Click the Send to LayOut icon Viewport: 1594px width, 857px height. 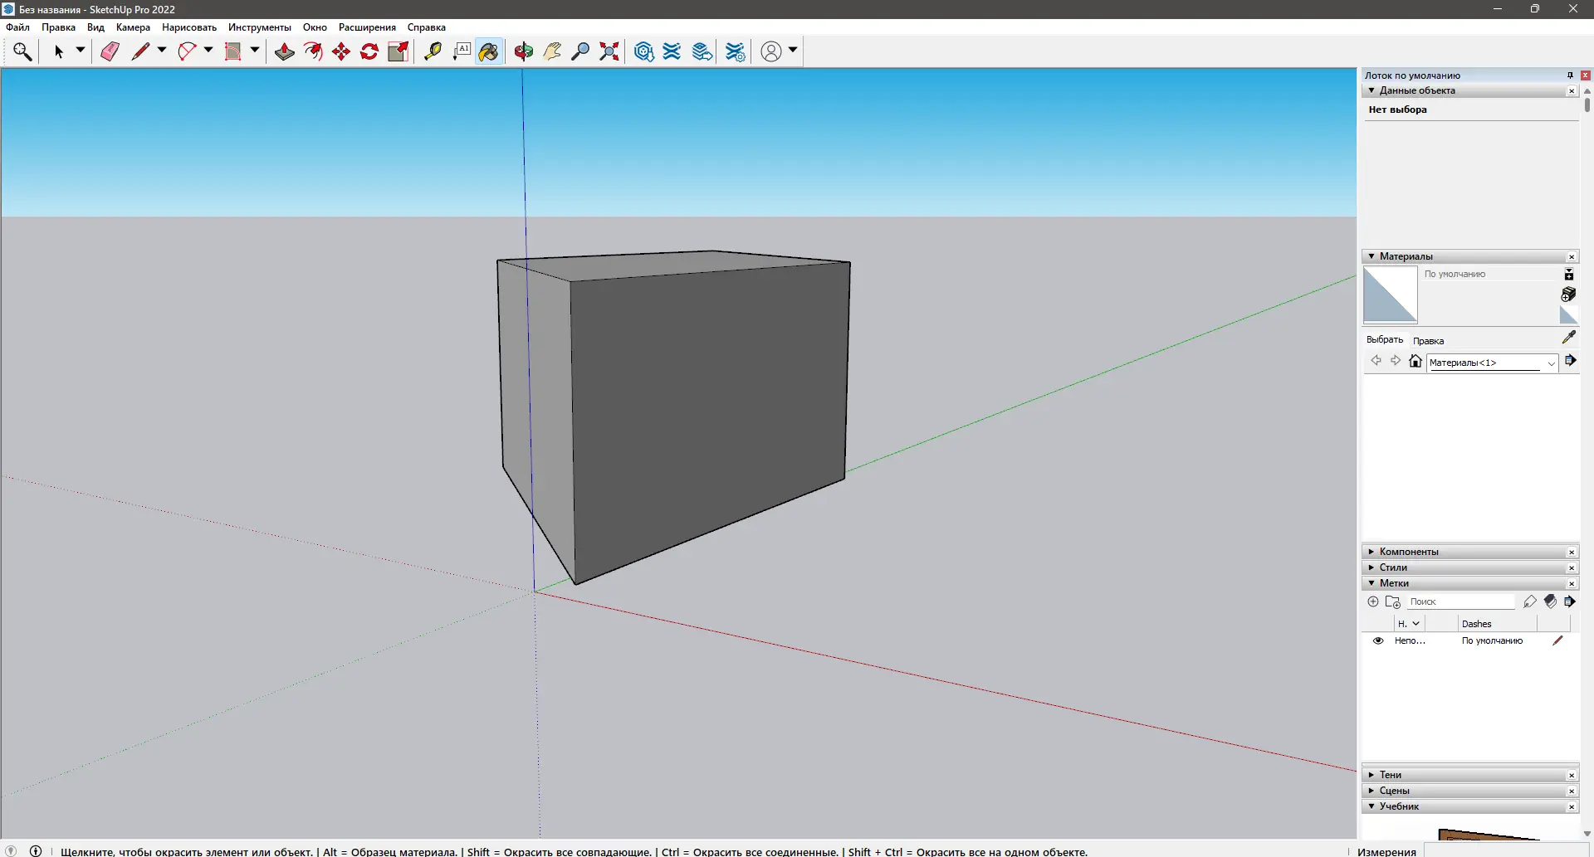(702, 51)
